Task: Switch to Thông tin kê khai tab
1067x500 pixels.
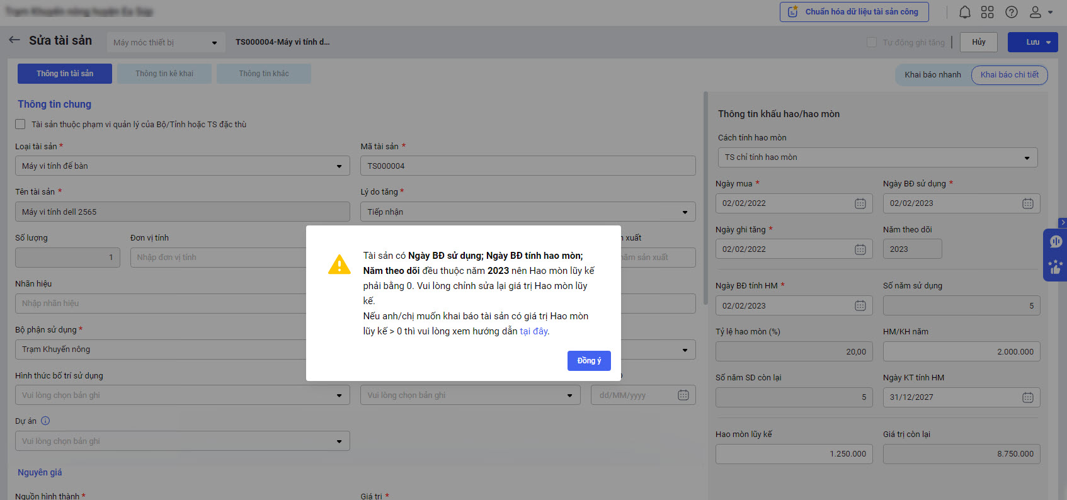Action: pyautogui.click(x=164, y=74)
